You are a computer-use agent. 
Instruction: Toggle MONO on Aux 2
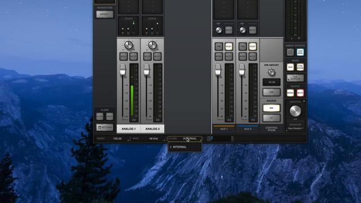pos(243,56)
